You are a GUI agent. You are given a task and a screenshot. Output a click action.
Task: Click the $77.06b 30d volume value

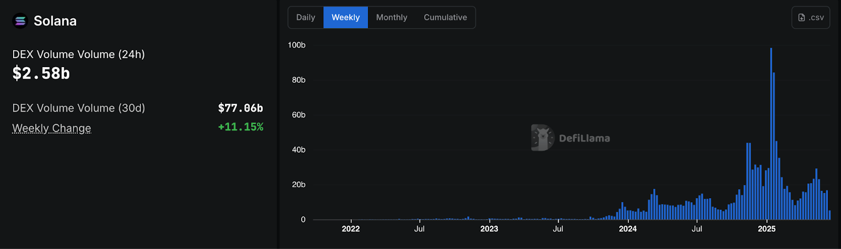(240, 108)
